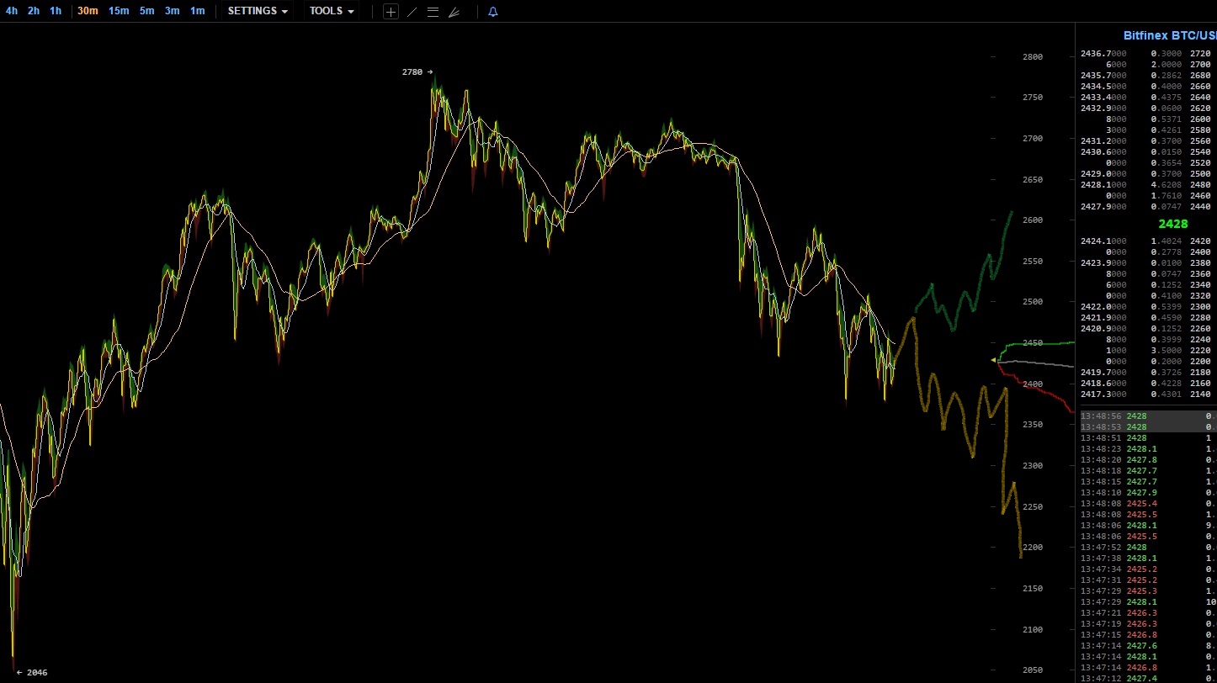Click the Bitfinex BTC/USD market title

(x=1170, y=35)
